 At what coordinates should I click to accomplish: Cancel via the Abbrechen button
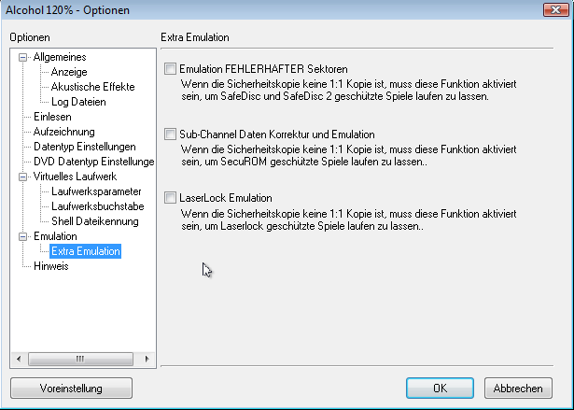point(518,388)
